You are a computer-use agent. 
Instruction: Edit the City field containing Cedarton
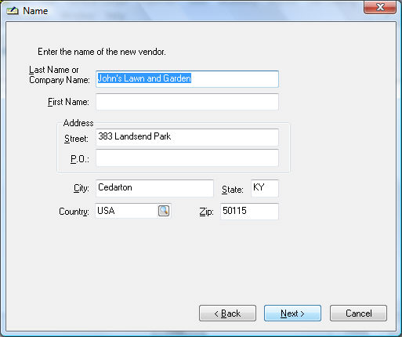[x=154, y=188]
